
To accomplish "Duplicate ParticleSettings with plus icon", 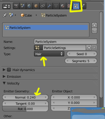I will (x=89, y=48).
